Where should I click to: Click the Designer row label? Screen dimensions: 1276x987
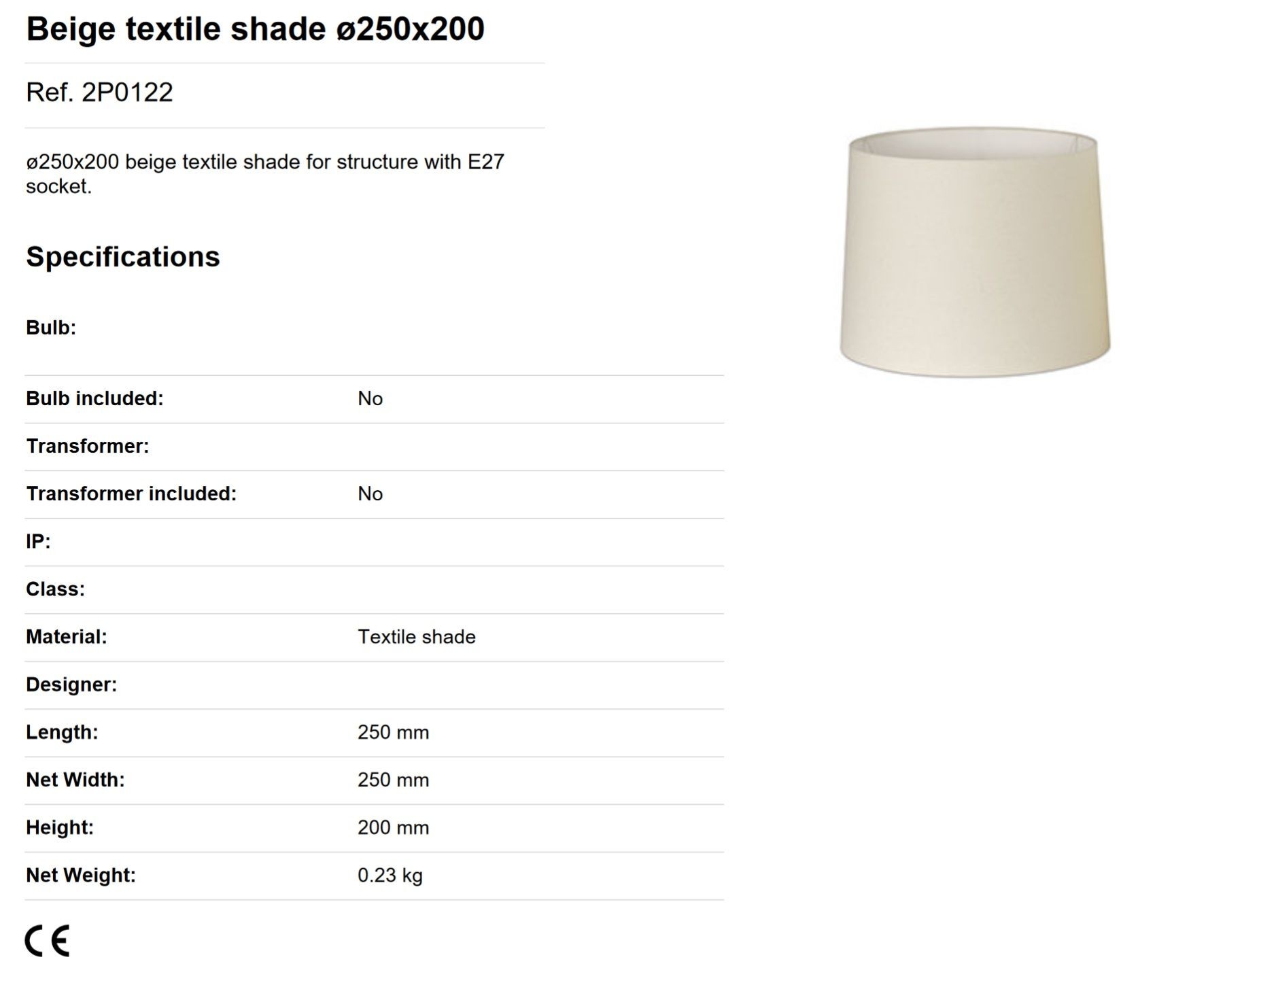pos(71,685)
